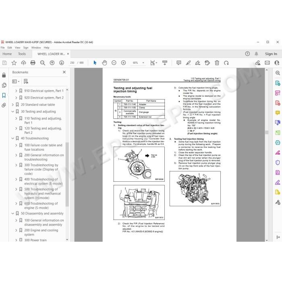This screenshot has height=282, width=282.
Task: Switch to the Tools tab
Action: (x=22, y=54)
